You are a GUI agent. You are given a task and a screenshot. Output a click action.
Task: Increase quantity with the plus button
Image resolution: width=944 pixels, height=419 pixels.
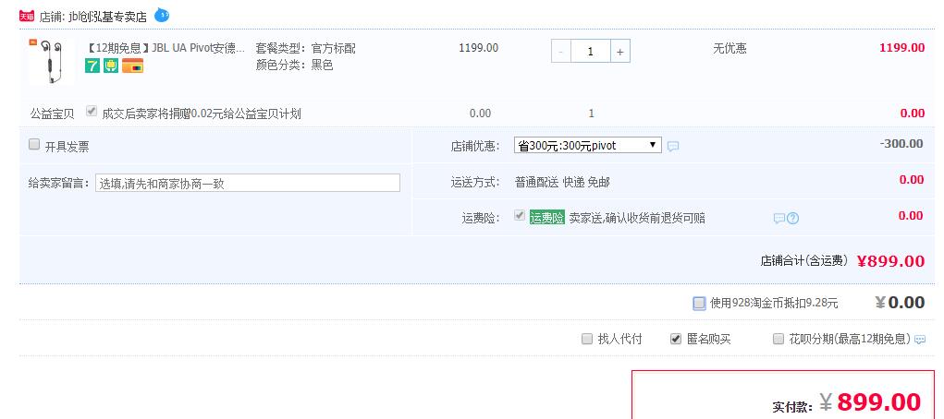click(x=620, y=52)
